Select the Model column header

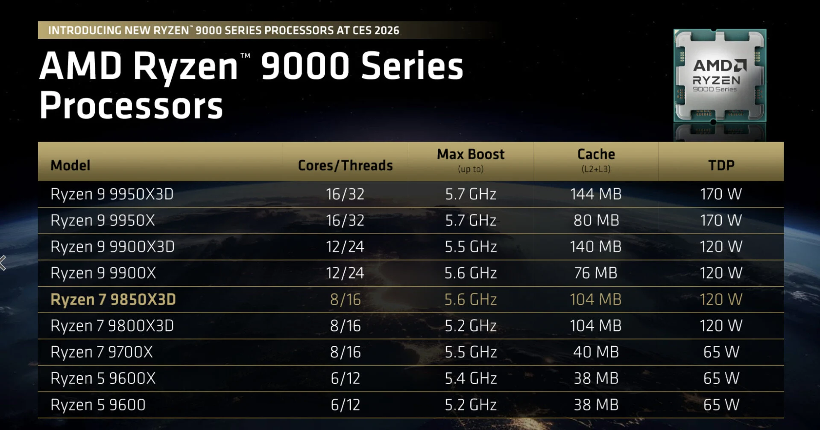[70, 165]
